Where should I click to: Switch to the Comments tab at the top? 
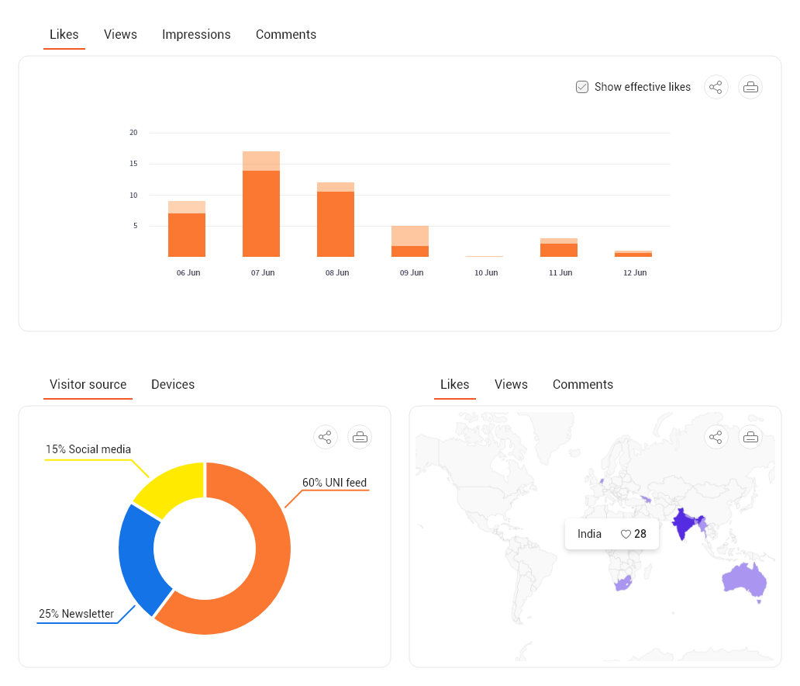coord(286,34)
